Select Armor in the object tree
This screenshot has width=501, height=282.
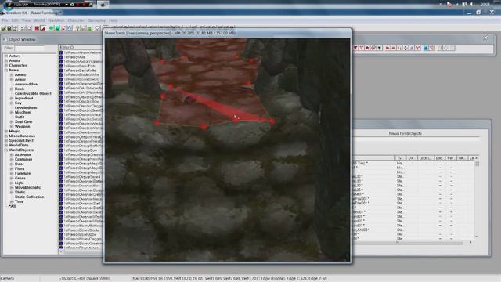click(20, 79)
